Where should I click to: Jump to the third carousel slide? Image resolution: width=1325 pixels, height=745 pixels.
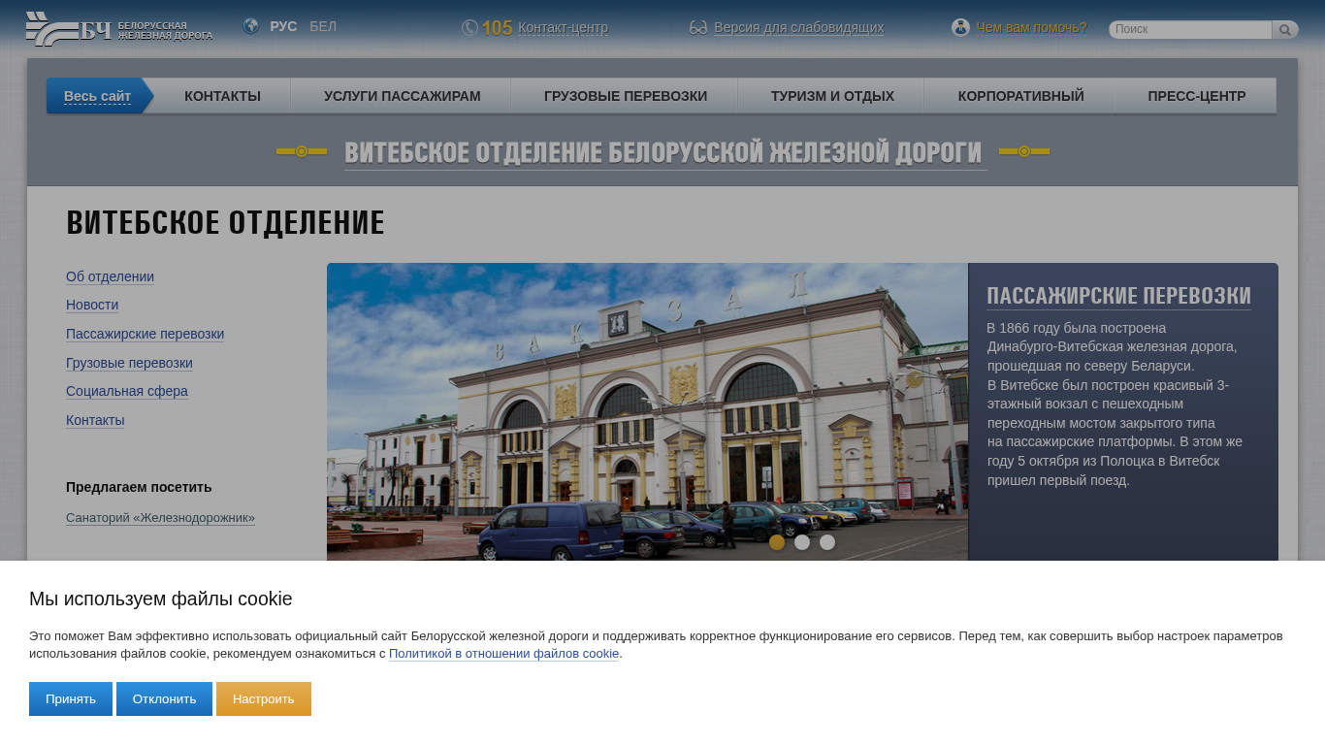(x=827, y=542)
